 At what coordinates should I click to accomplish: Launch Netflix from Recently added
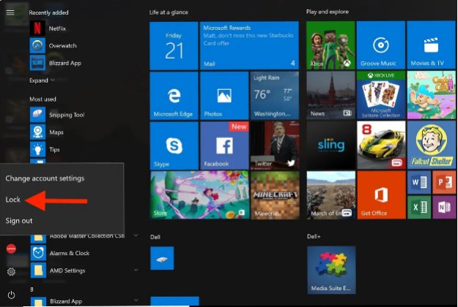(48, 29)
